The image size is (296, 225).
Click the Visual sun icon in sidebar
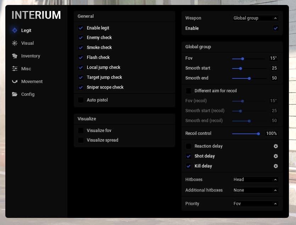(15, 43)
